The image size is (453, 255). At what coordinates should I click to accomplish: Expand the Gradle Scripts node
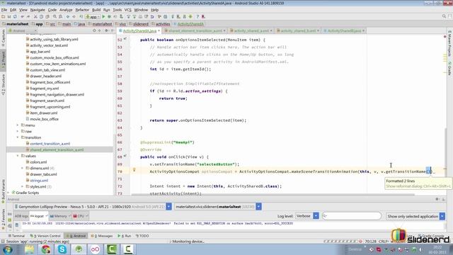8,193
